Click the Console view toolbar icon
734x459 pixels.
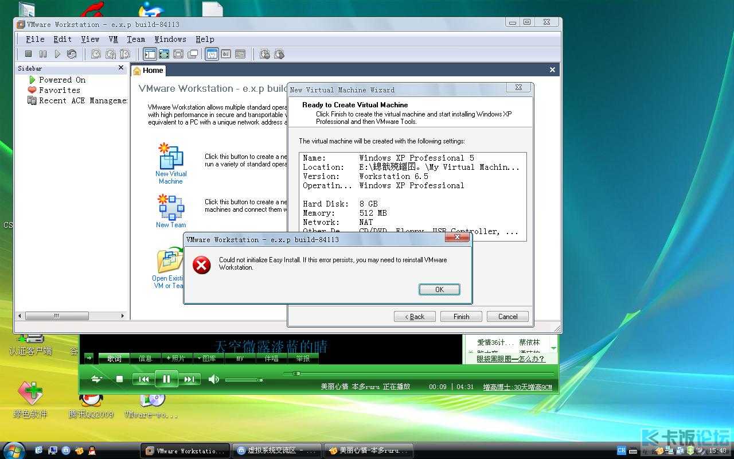[240, 54]
